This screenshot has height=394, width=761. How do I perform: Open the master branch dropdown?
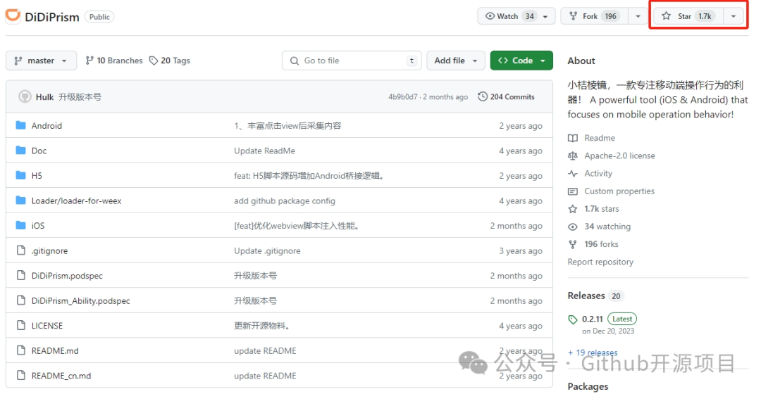point(42,61)
